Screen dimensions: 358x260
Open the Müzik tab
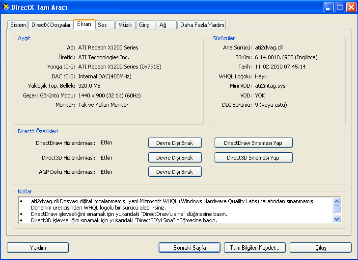125,25
